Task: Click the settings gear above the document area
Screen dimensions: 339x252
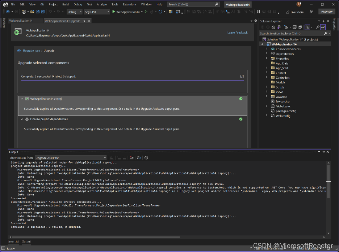Action: click(x=256, y=21)
